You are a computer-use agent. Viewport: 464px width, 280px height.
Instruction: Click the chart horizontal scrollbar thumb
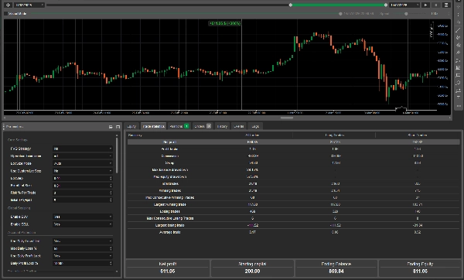(287, 118)
